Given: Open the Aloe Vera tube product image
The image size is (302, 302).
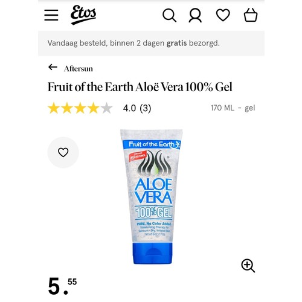Looking at the screenshot, I should point(152,197).
